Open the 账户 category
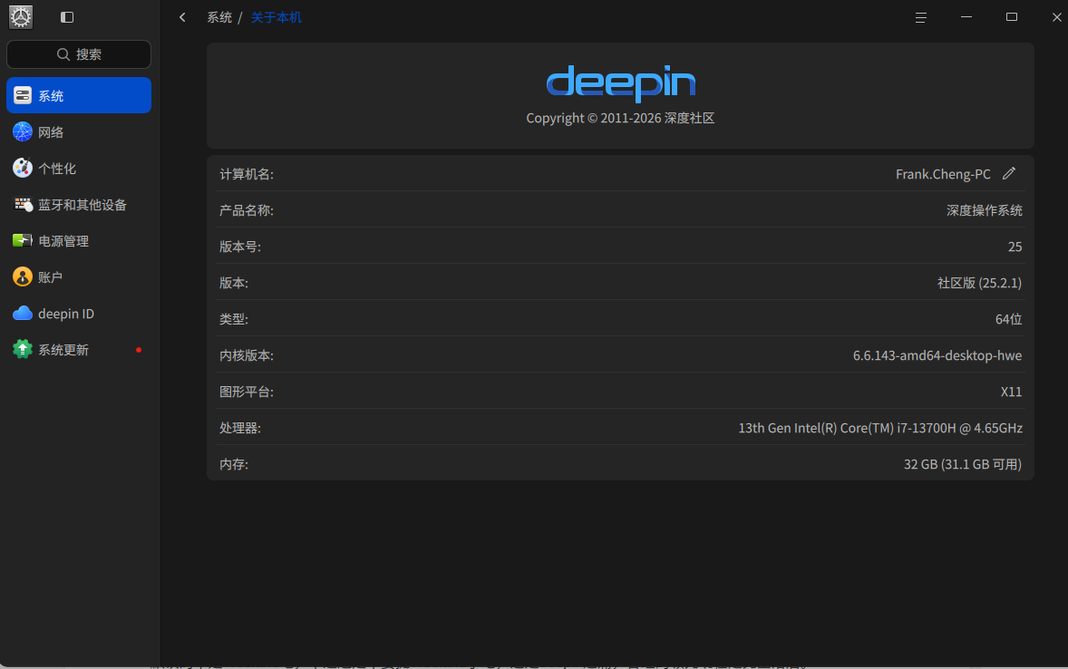Viewport: 1068px width, 669px height. [79, 276]
